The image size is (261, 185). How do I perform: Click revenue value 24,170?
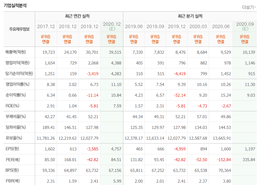point(70,52)
